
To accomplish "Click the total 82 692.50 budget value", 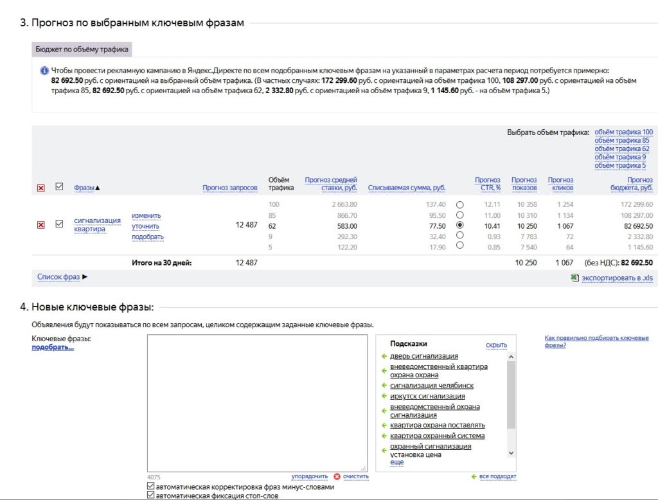I will pyautogui.click(x=637, y=263).
